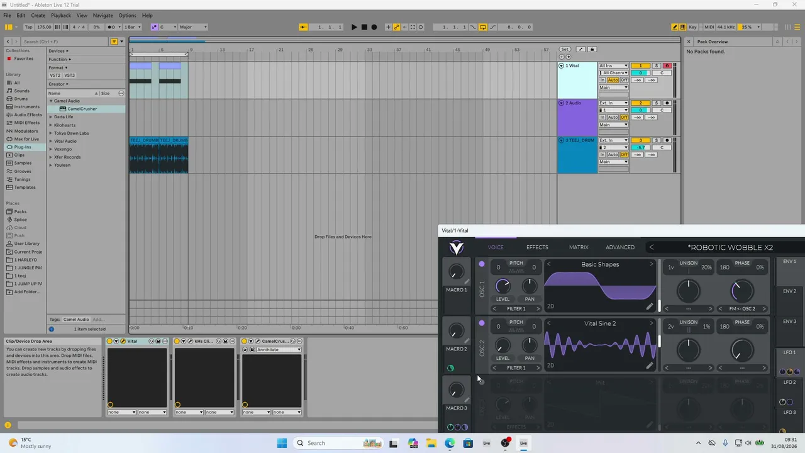Open the Options menu
The width and height of the screenshot is (805, 453).
tap(127, 15)
